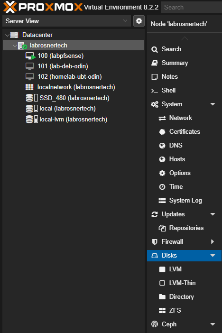Click the Network arrows icon
This screenshot has width=222, height=333.
click(162, 118)
